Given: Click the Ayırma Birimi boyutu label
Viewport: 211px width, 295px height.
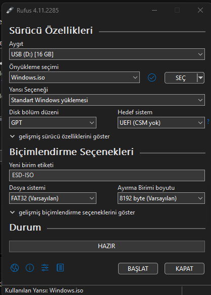Looking at the screenshot, I should coord(146,188).
